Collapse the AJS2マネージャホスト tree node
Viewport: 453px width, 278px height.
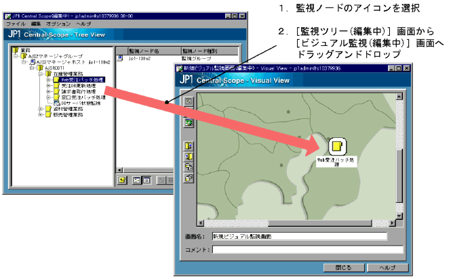pyautogui.click(x=24, y=62)
